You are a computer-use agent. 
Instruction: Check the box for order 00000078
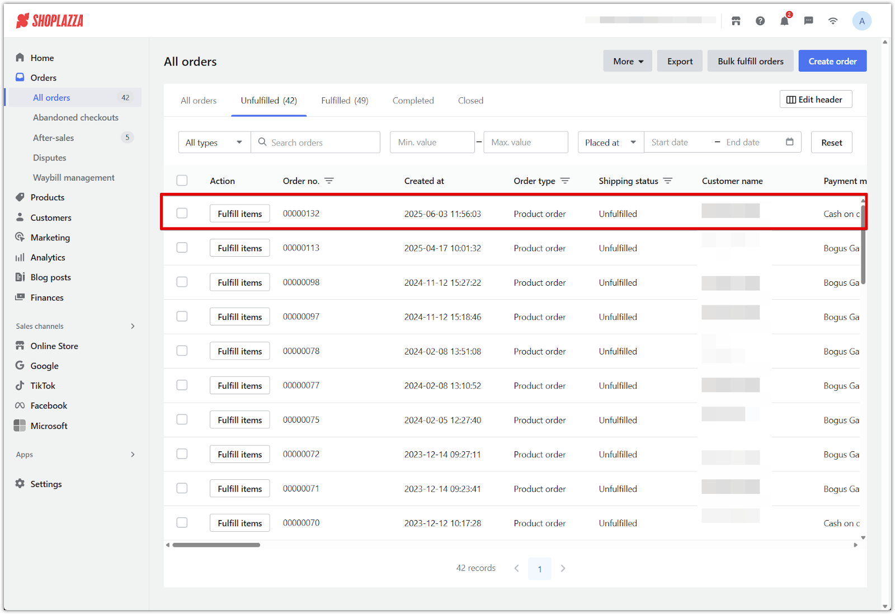pos(182,351)
